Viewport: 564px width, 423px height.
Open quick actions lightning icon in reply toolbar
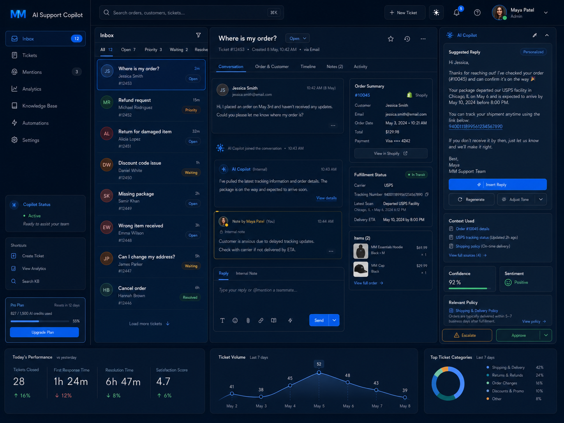(290, 321)
